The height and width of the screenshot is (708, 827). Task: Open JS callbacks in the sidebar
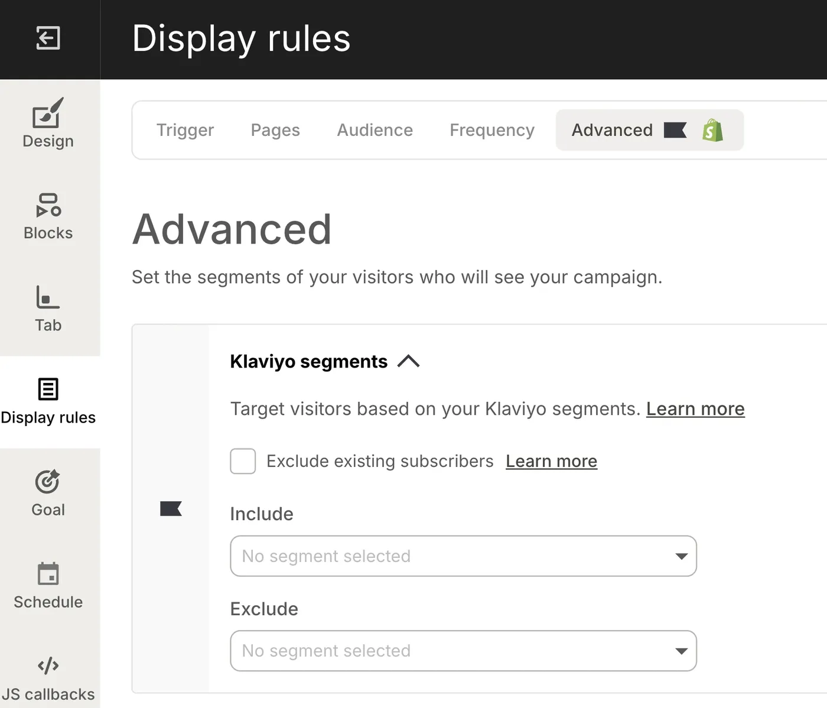tap(48, 678)
